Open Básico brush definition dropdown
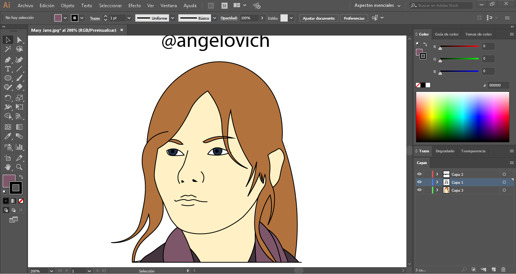The image size is (516, 274). point(215,18)
